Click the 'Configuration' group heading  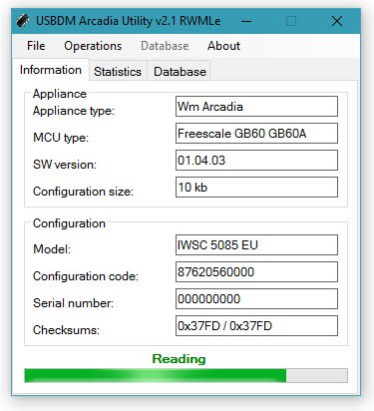point(69,223)
